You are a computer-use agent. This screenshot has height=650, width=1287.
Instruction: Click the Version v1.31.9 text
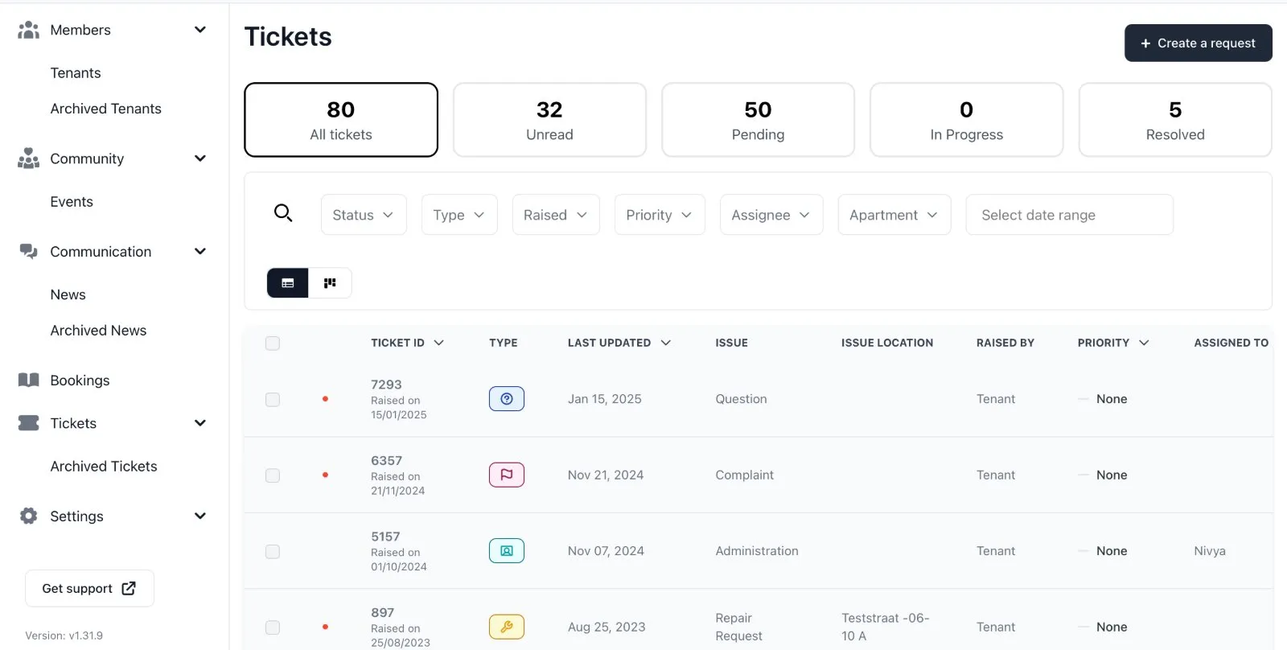(64, 636)
